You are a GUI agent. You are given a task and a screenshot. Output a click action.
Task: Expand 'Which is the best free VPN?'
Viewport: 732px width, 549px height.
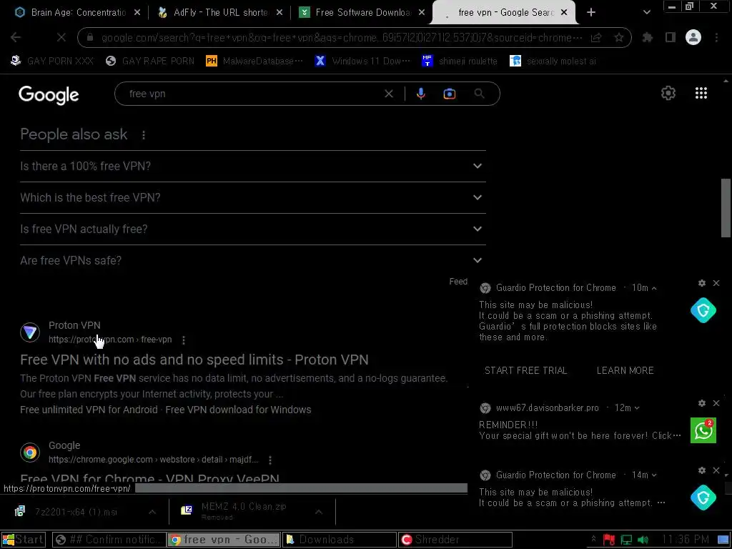click(252, 197)
